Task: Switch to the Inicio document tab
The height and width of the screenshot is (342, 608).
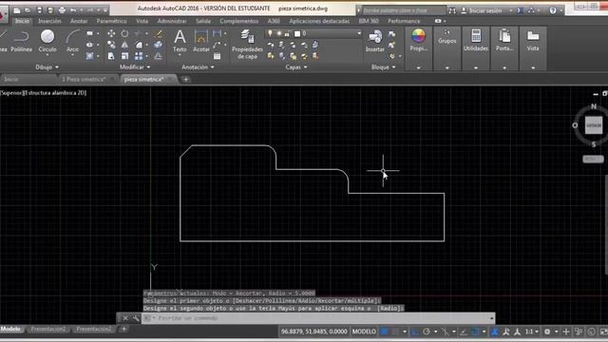Action: coord(11,79)
